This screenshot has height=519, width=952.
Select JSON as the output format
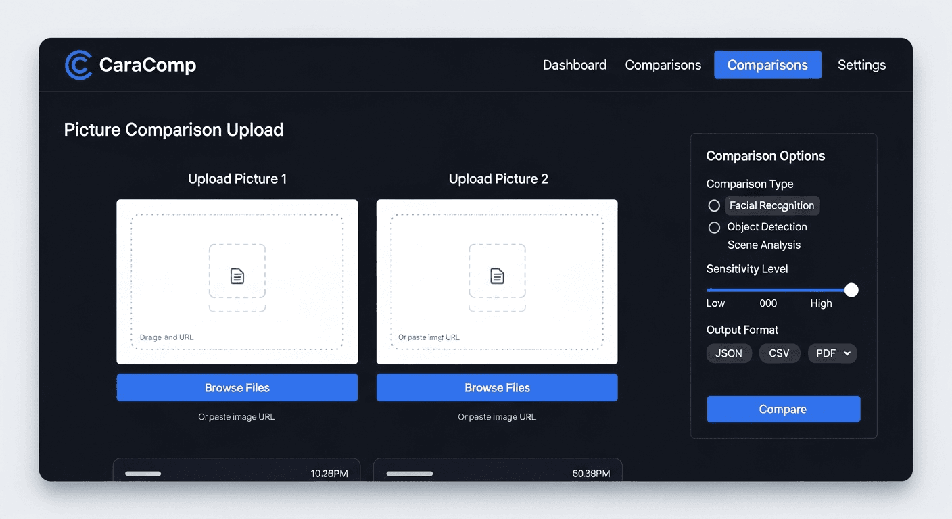coord(729,353)
